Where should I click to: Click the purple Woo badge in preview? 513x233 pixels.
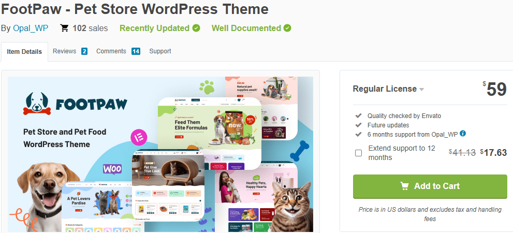(x=112, y=169)
